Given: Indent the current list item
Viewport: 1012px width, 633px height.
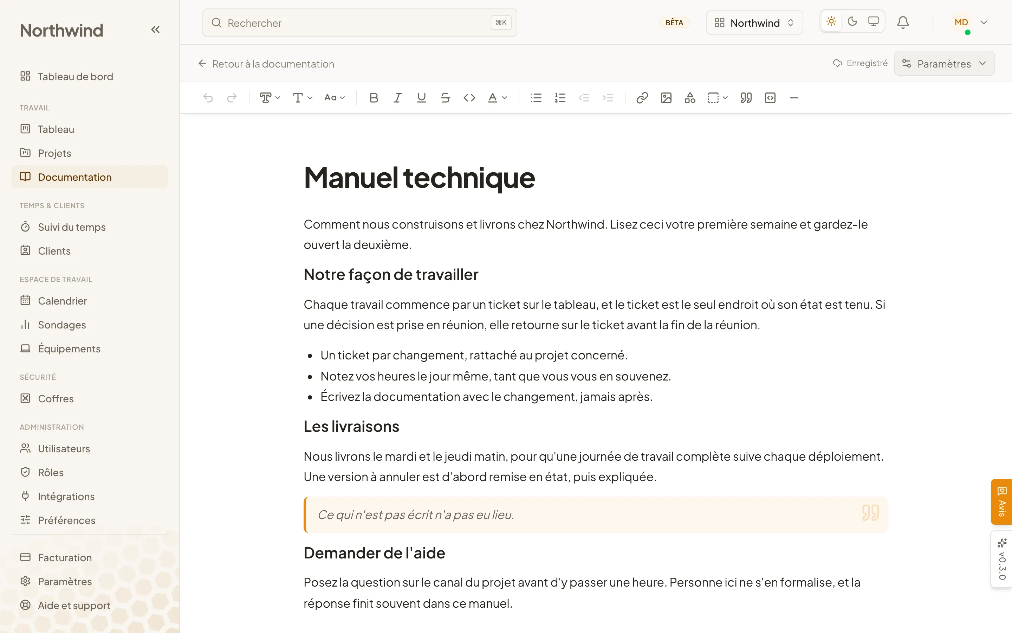Looking at the screenshot, I should coord(608,98).
